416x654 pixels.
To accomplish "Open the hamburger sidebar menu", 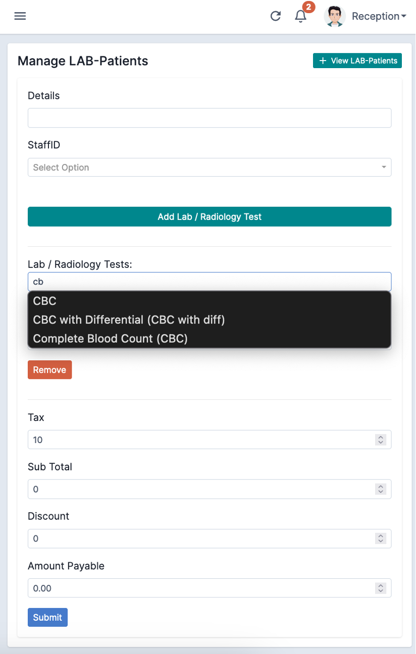I will [20, 16].
